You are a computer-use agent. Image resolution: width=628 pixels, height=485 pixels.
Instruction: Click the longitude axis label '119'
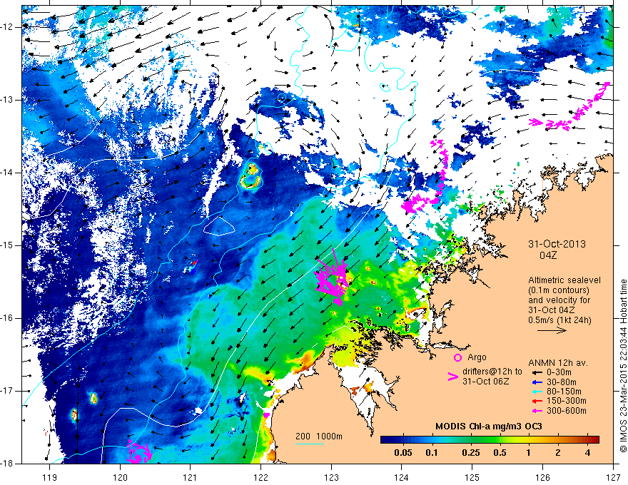[x=50, y=478]
